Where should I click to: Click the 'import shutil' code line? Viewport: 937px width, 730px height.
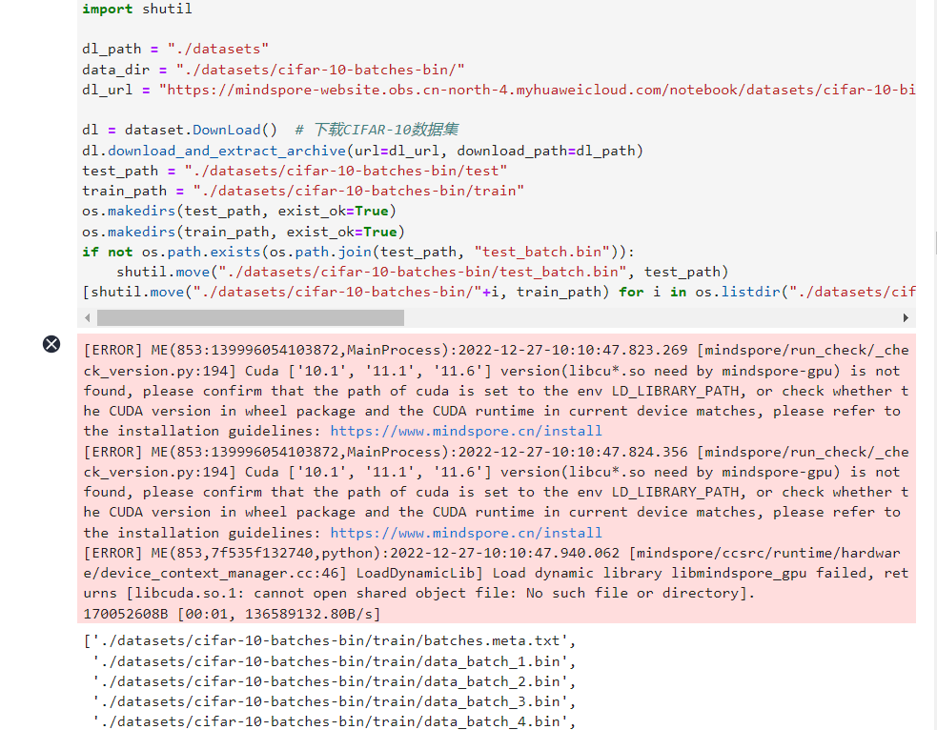click(137, 9)
